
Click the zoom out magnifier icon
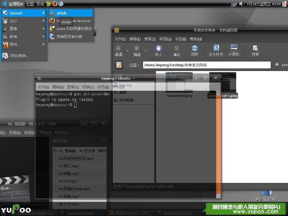pos(277,64)
